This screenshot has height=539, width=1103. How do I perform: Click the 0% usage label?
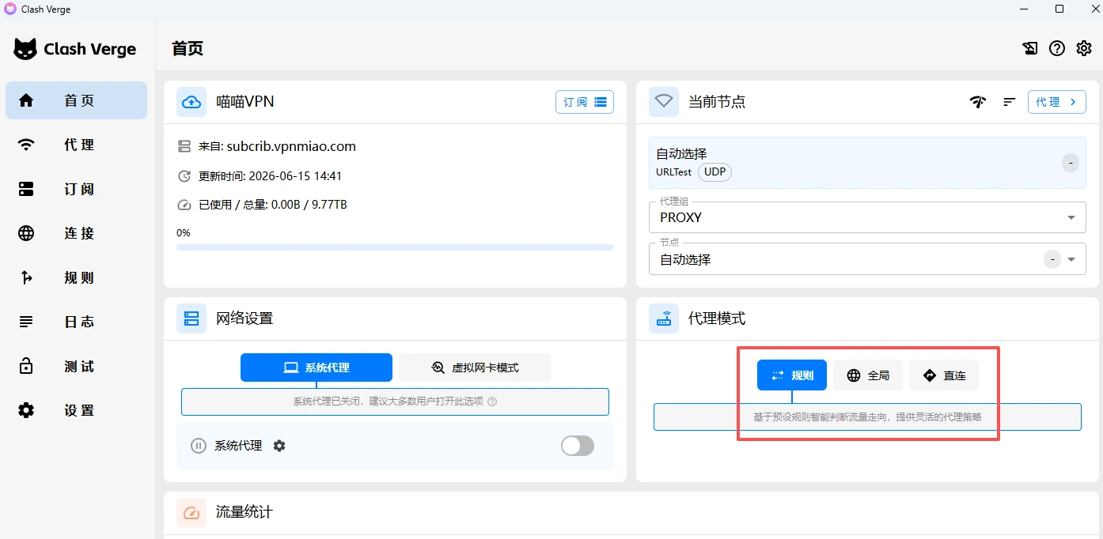pos(184,233)
